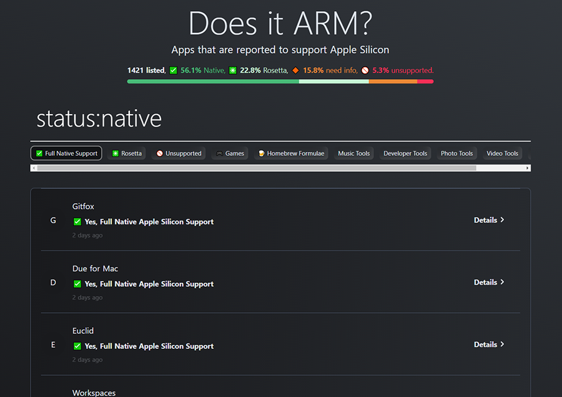Toggle the Rosetta filter chip
Image resolution: width=562 pixels, height=397 pixels.
pos(127,153)
